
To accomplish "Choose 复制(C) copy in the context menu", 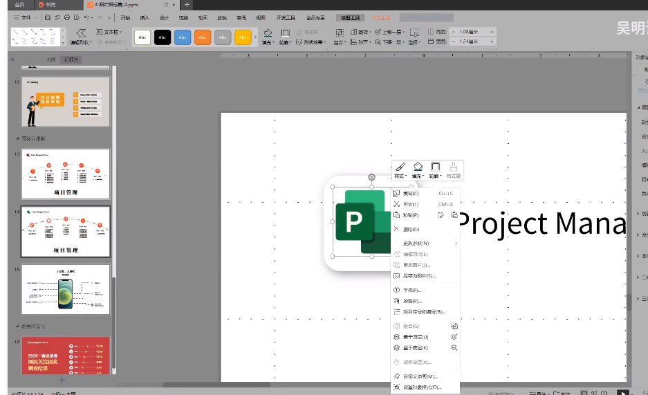I will pos(425,193).
